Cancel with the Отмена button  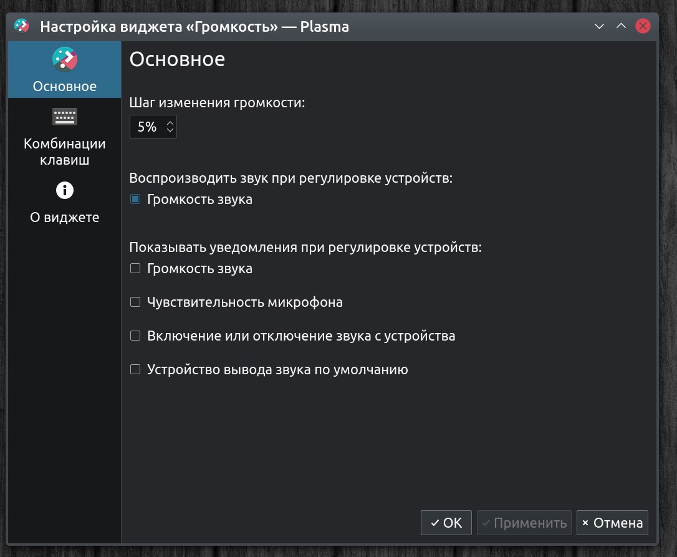[x=612, y=523]
